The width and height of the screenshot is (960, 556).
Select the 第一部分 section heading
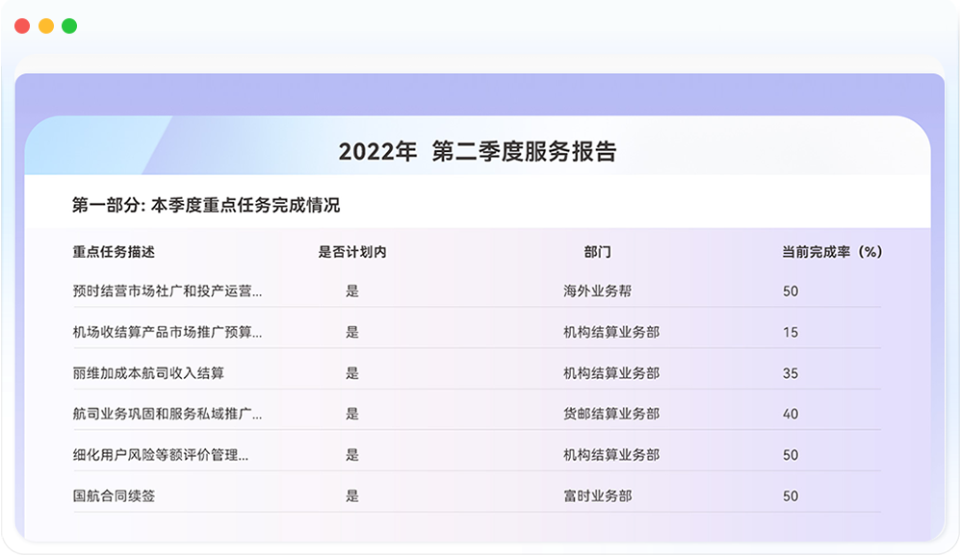[206, 205]
